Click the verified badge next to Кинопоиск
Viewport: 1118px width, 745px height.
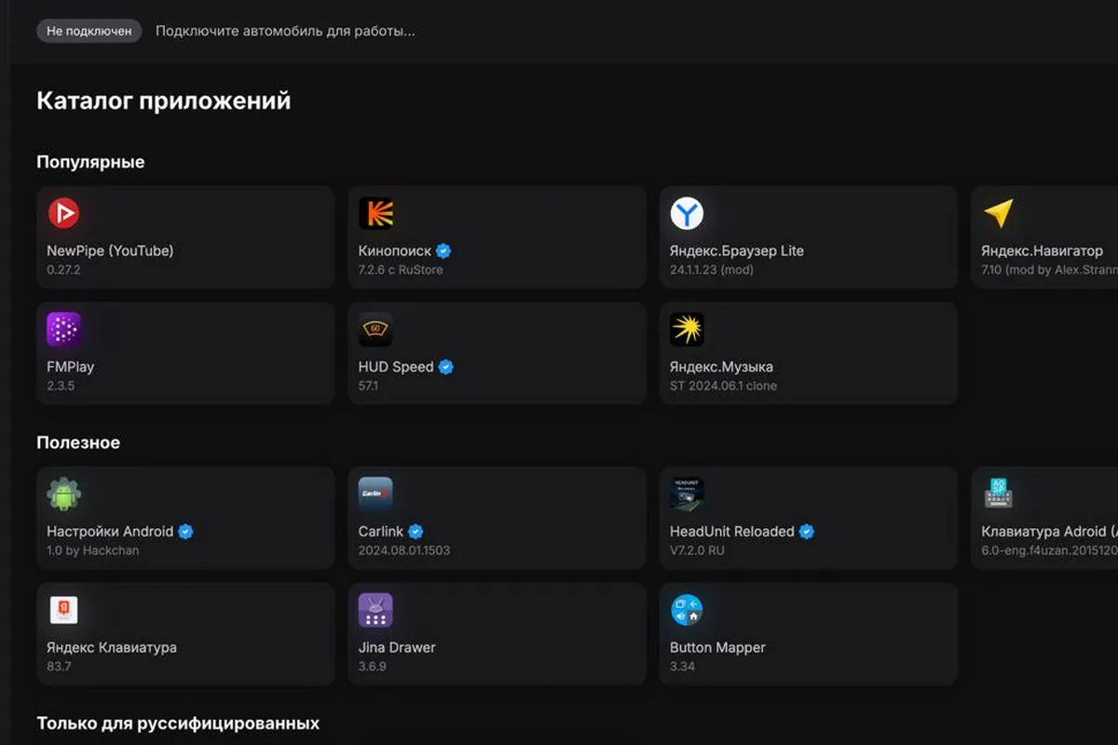coord(443,251)
